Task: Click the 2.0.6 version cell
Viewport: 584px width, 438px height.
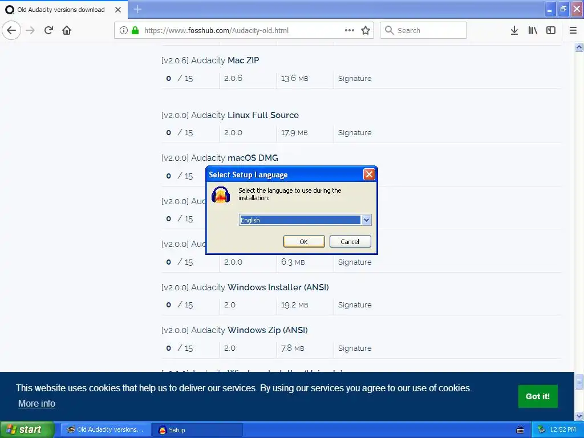Action: [233, 79]
